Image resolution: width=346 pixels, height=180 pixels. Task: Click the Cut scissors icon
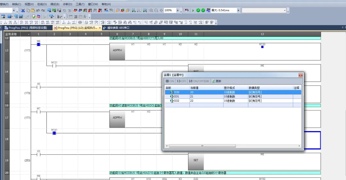pos(23,11)
